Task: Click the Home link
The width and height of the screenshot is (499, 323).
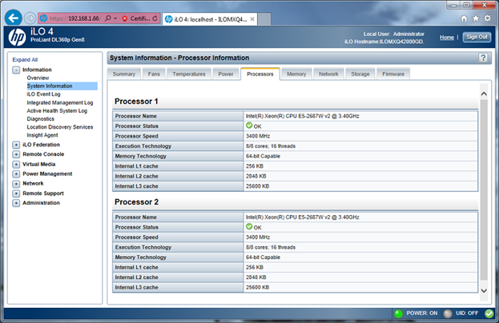Action: 447,38
